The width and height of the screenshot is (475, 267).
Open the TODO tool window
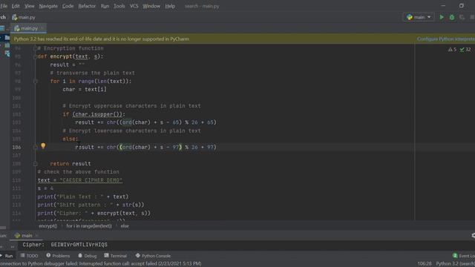(x=29, y=256)
